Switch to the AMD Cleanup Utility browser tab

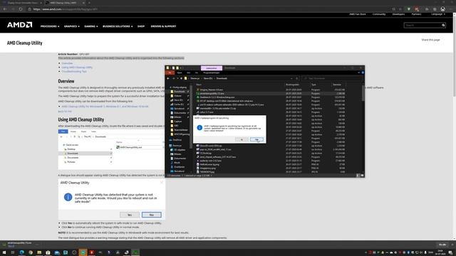[x=65, y=3]
